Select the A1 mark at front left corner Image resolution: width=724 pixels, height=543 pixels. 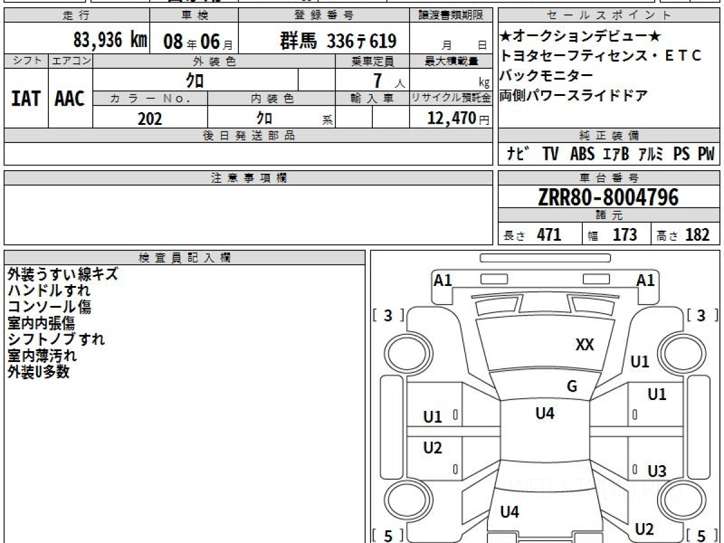pyautogui.click(x=443, y=280)
